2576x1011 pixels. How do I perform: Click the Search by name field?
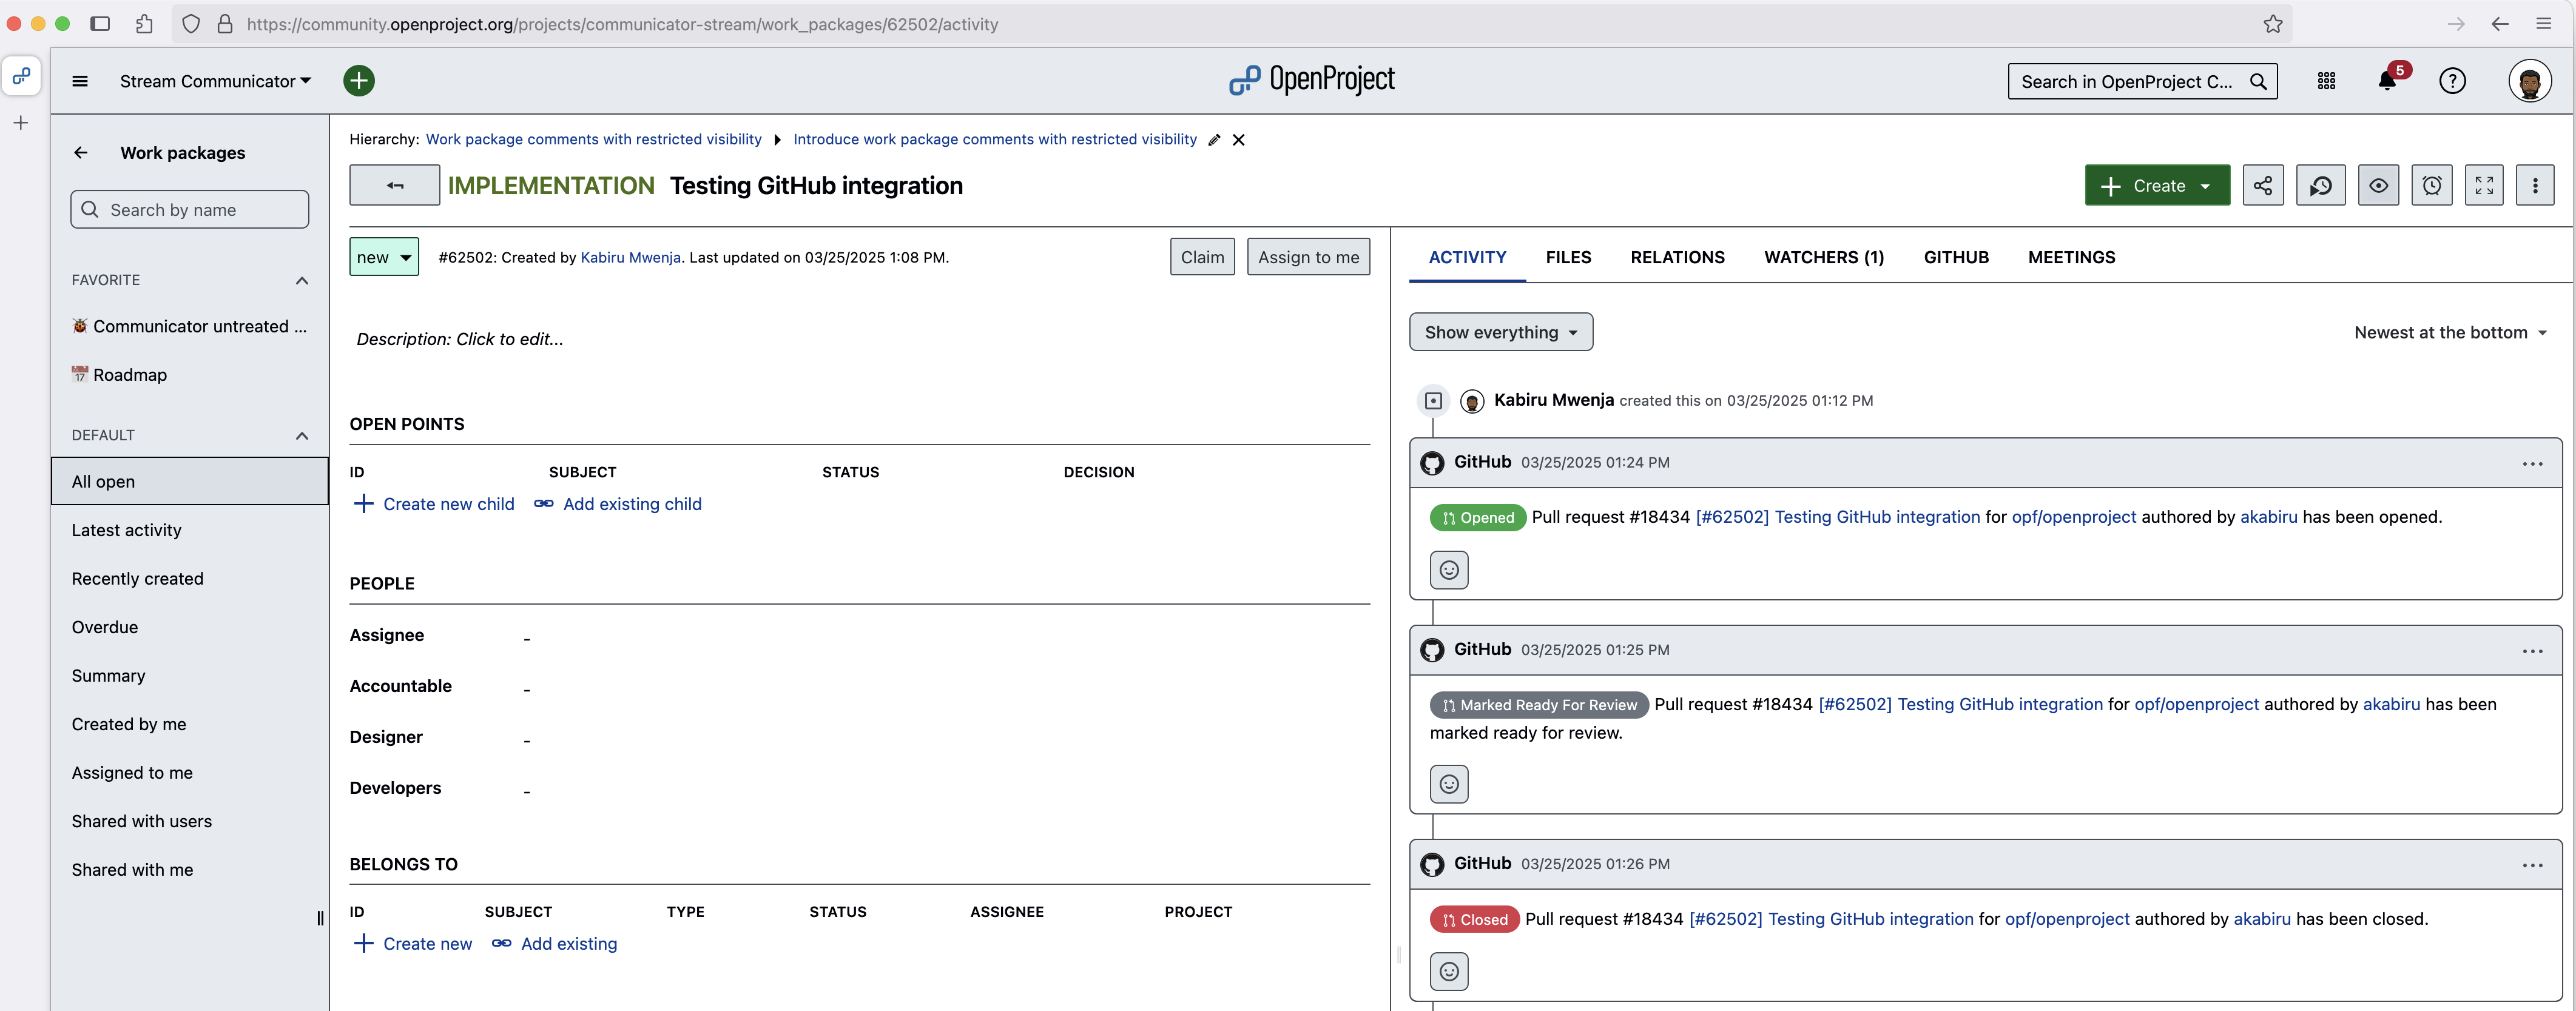coord(190,210)
